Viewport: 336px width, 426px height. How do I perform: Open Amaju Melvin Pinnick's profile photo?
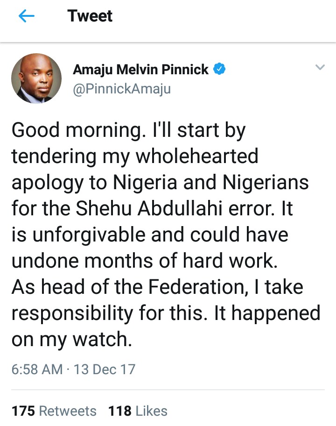36,78
